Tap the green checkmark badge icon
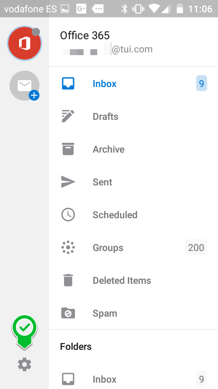Viewport: 218px width, 389px height. click(25, 332)
